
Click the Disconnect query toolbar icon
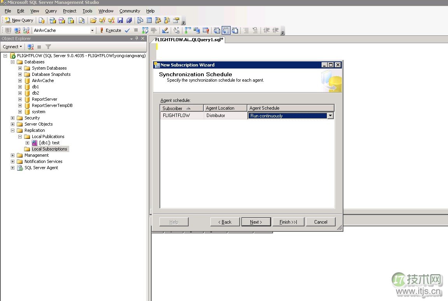click(17, 30)
